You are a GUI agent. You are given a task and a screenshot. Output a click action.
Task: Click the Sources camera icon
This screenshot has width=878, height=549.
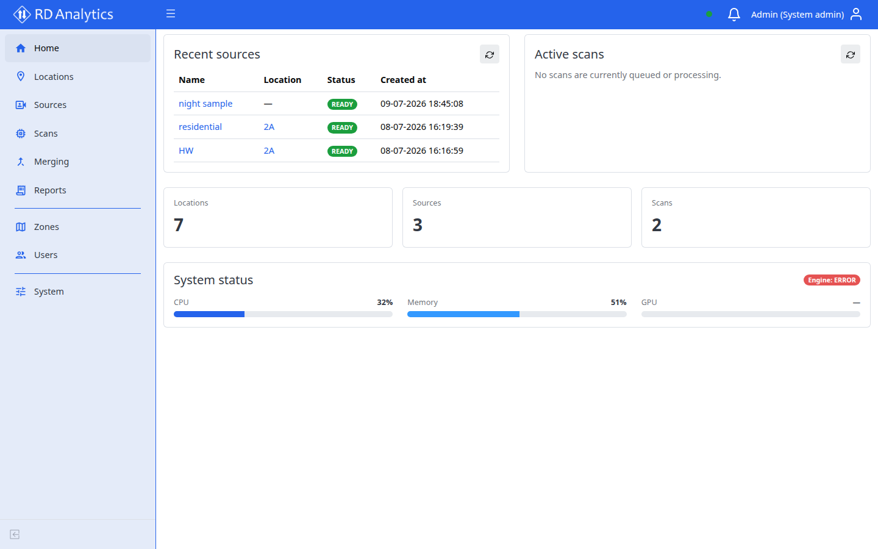coord(21,105)
